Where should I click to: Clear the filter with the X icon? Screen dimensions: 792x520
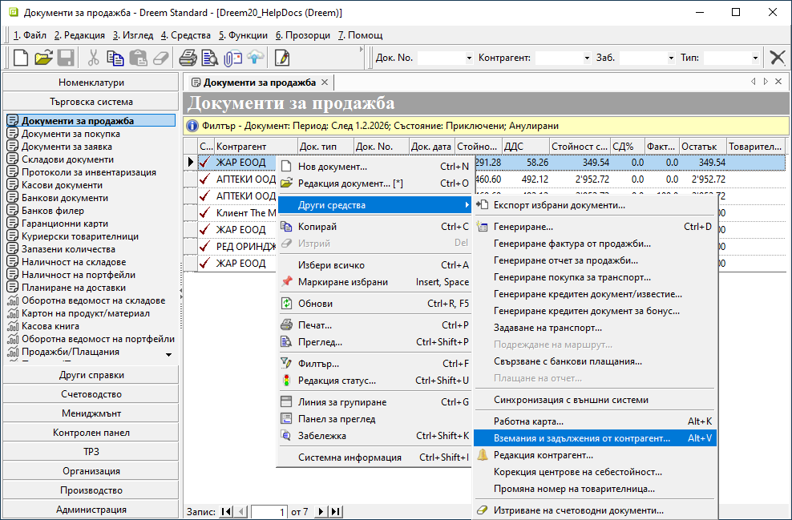(x=777, y=58)
